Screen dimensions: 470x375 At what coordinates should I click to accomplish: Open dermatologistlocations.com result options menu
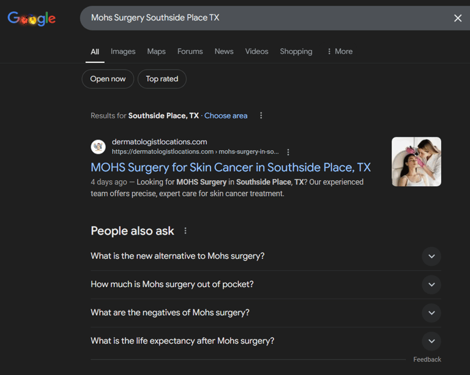pos(288,152)
